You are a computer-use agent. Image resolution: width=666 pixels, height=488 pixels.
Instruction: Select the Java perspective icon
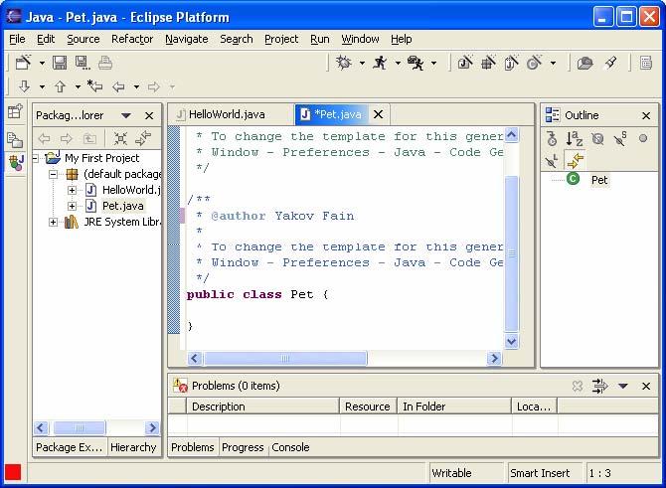16,162
